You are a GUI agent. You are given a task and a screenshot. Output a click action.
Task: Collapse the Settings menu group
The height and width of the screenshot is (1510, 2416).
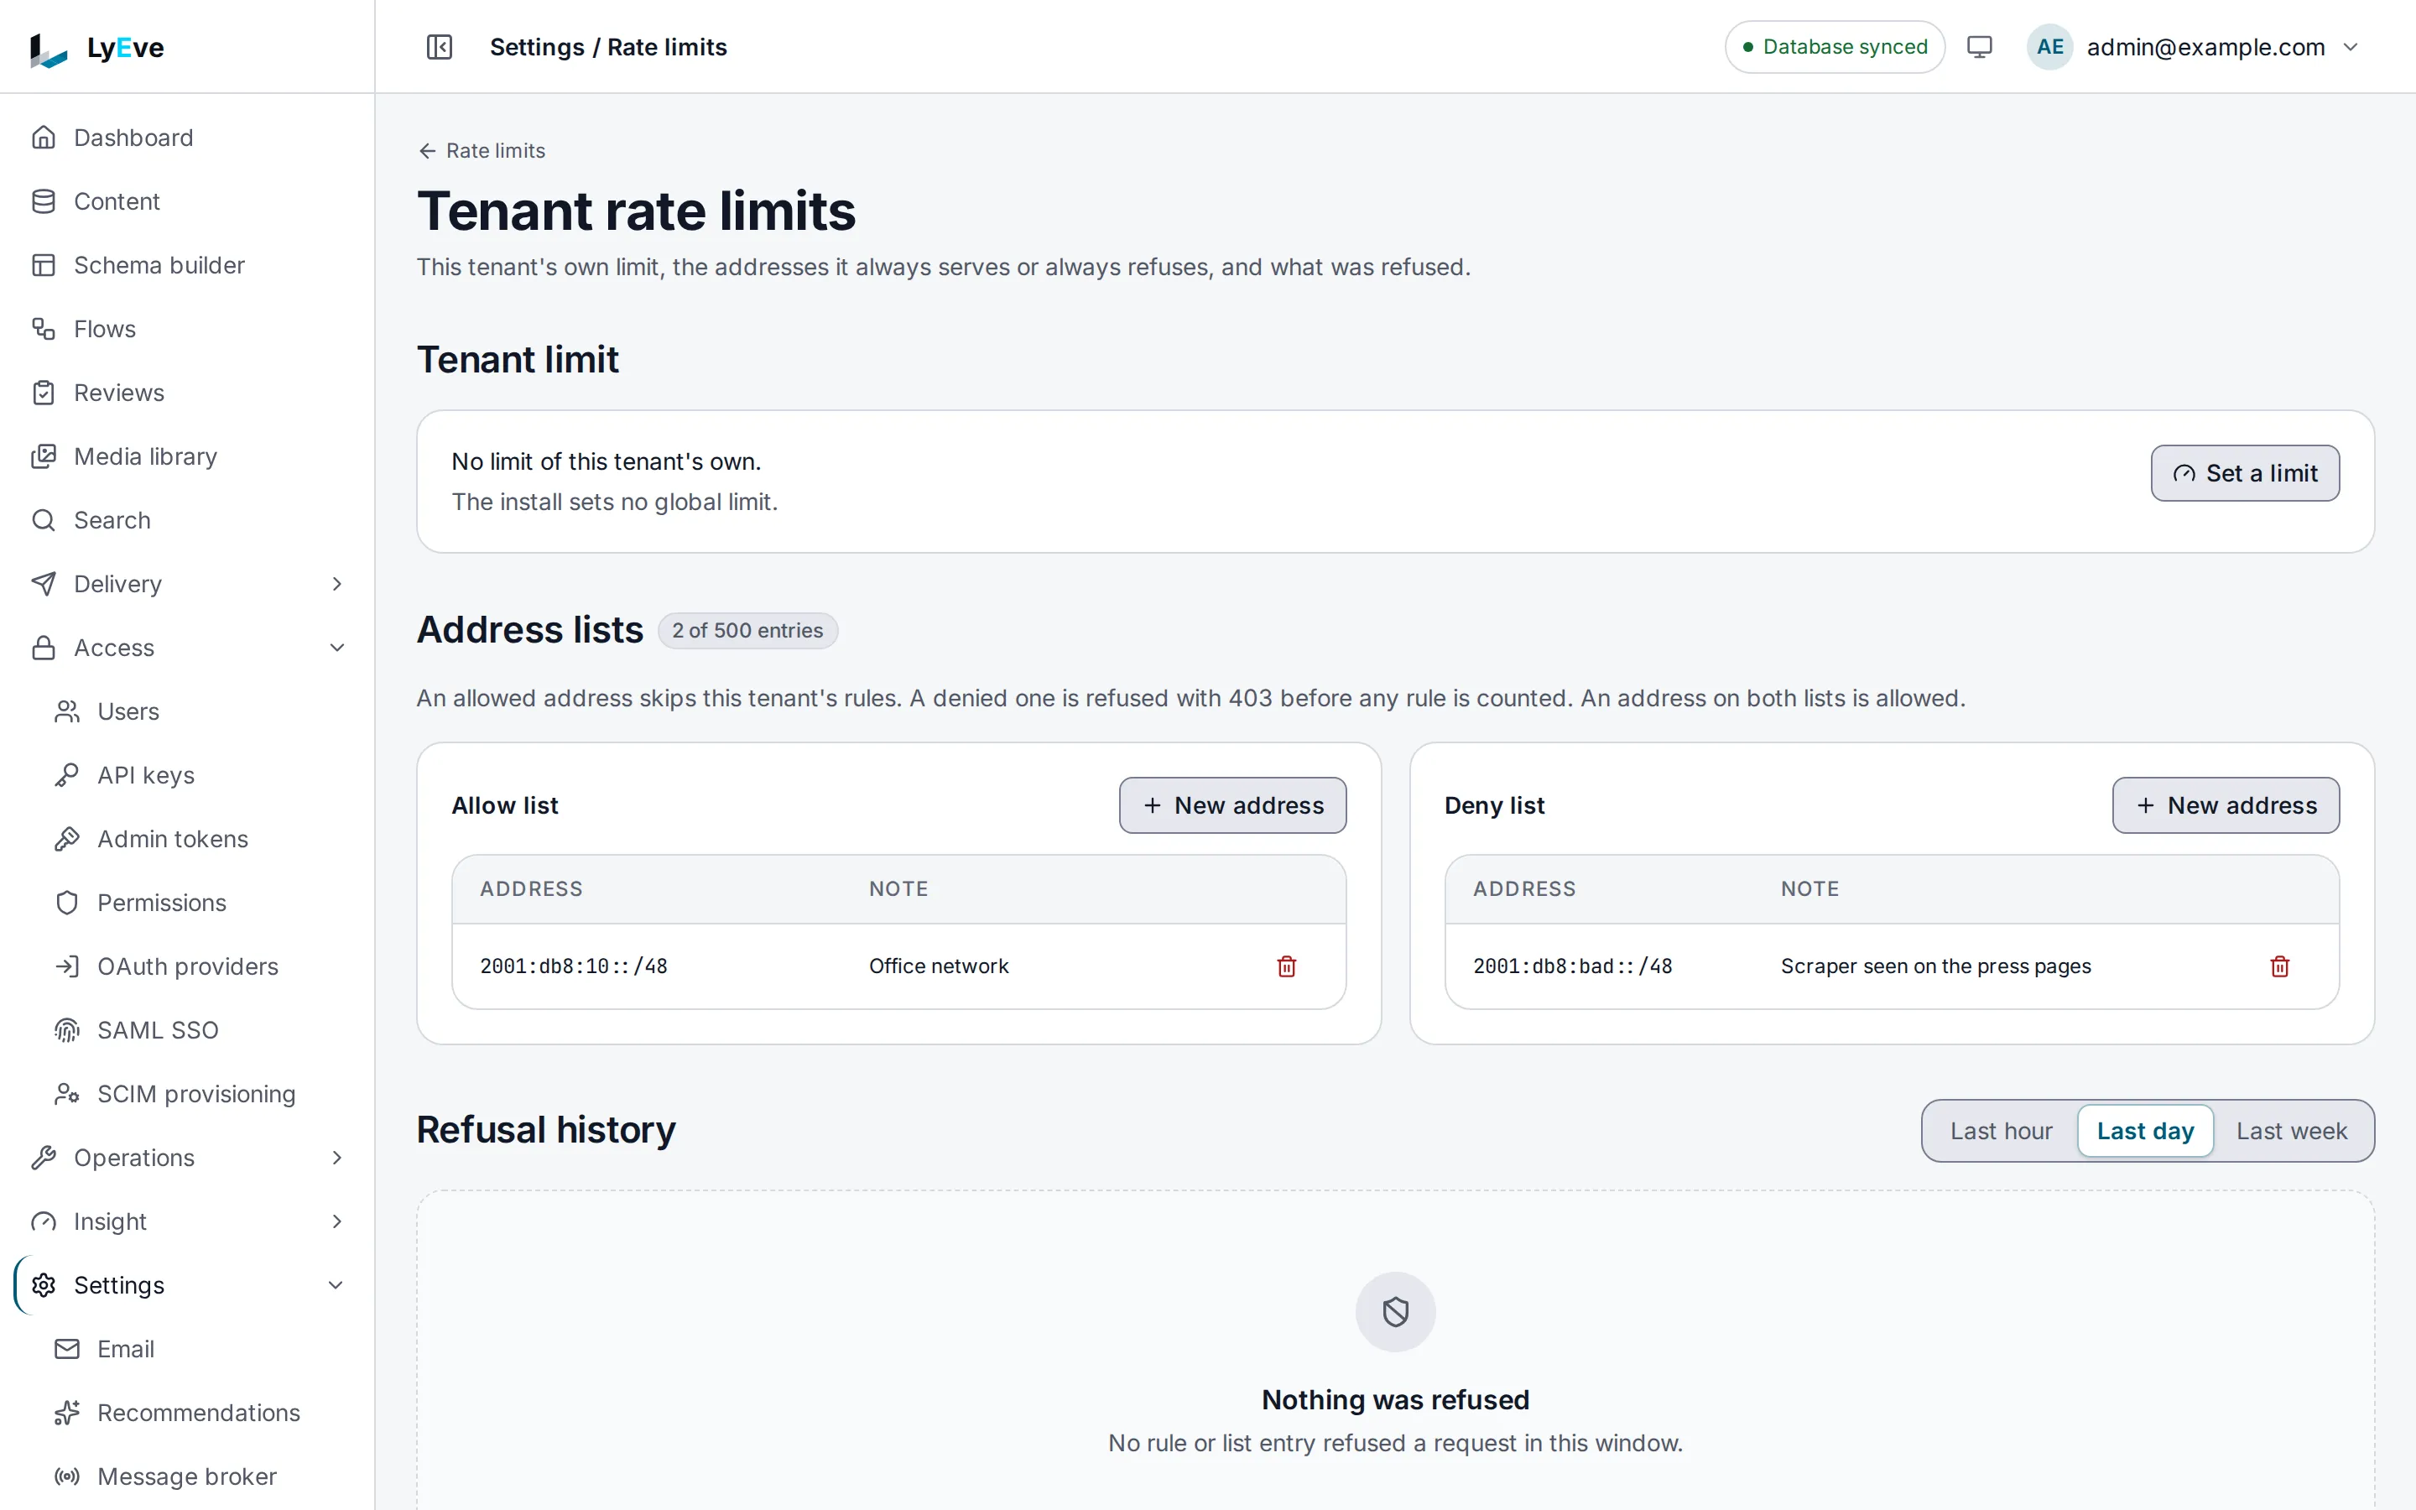pos(187,1285)
